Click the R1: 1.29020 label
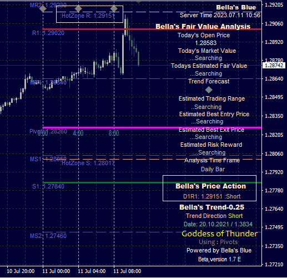Viewport: 287px width, 278px height. [48, 33]
